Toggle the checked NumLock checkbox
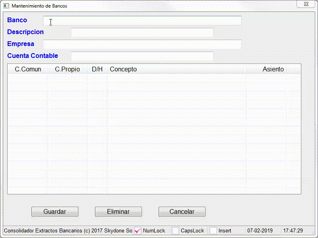 pyautogui.click(x=138, y=231)
